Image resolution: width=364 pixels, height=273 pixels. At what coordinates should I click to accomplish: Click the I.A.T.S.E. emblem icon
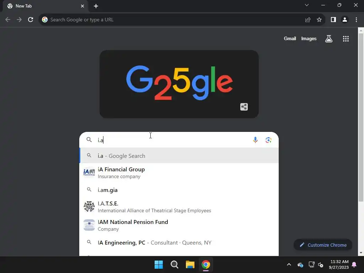pyautogui.click(x=89, y=207)
